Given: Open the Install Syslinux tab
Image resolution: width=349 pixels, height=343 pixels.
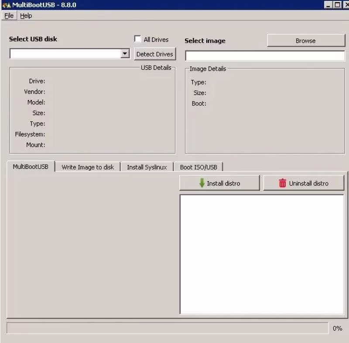Looking at the screenshot, I should [x=147, y=167].
